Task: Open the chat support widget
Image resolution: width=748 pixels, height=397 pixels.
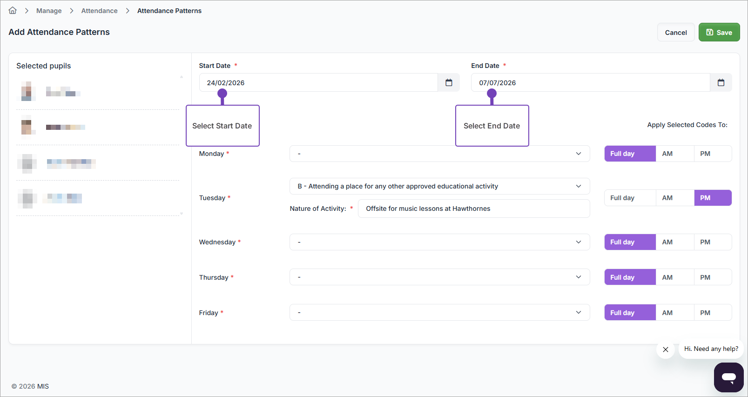Action: point(728,377)
